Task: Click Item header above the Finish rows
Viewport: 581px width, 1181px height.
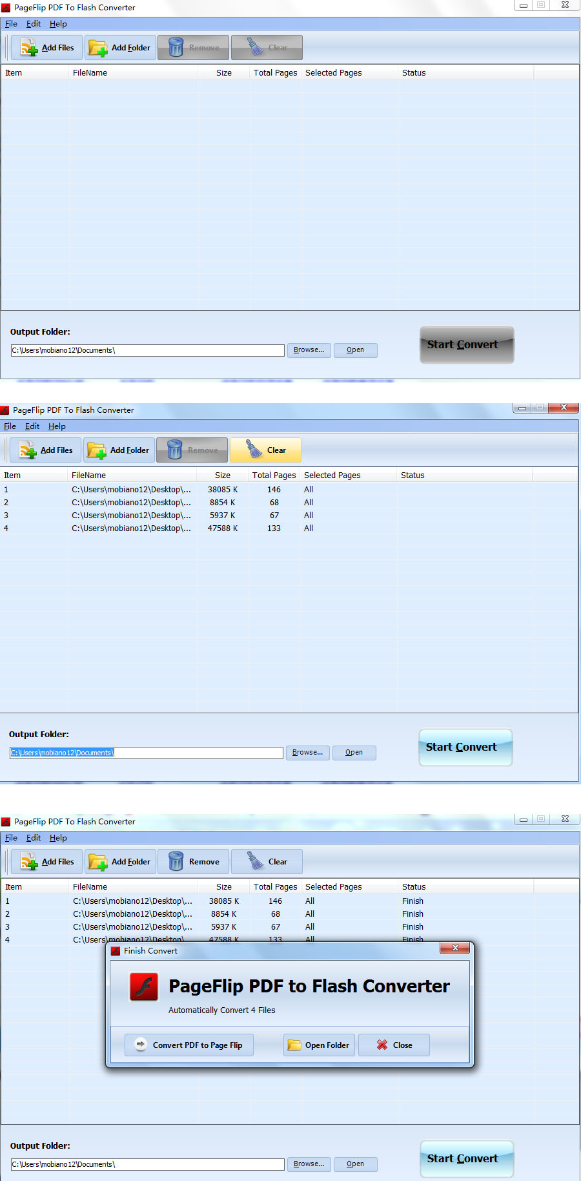Action: point(35,887)
